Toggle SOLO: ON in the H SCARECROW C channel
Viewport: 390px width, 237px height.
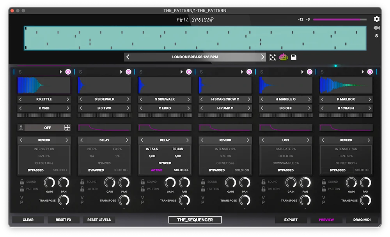click(242, 170)
